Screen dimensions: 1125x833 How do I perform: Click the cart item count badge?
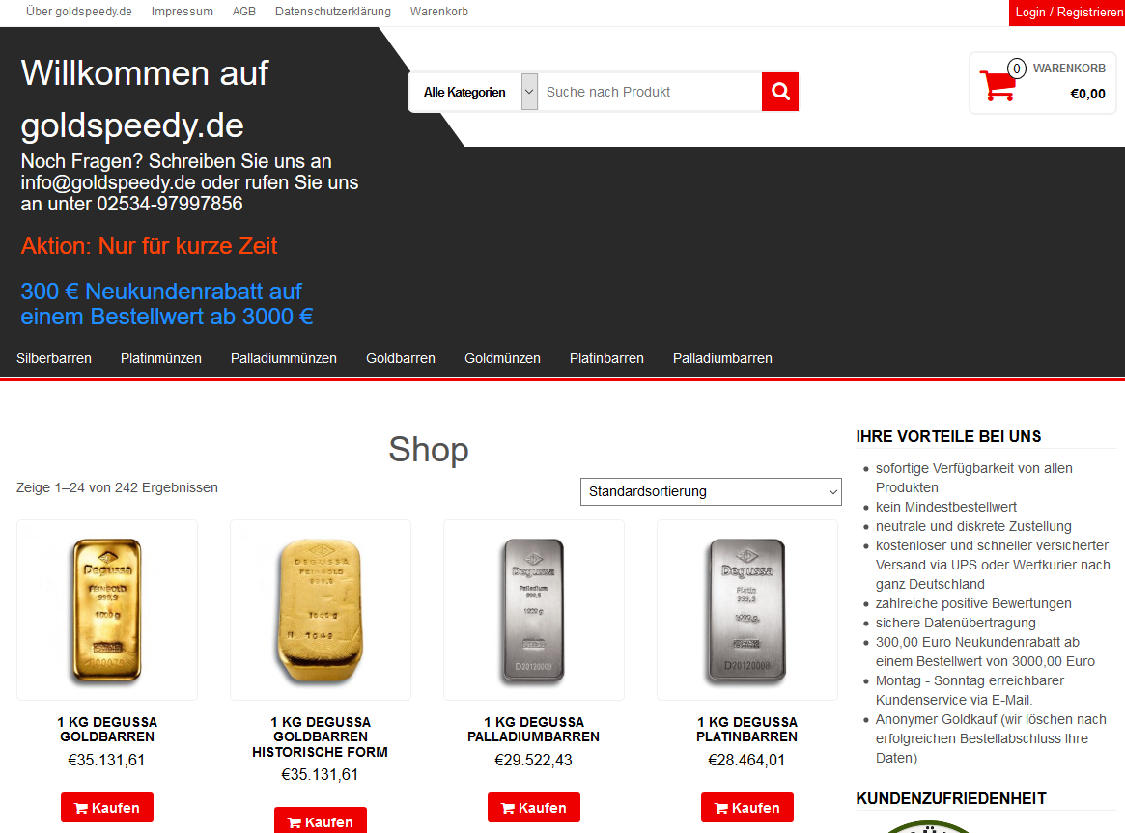(1016, 69)
